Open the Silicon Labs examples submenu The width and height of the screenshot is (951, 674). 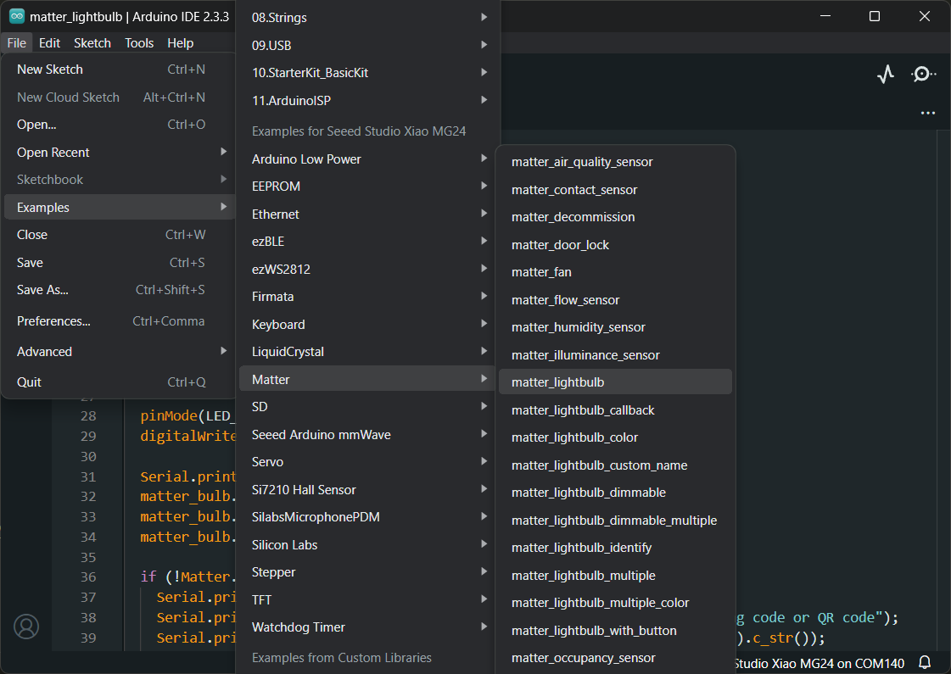click(x=368, y=545)
